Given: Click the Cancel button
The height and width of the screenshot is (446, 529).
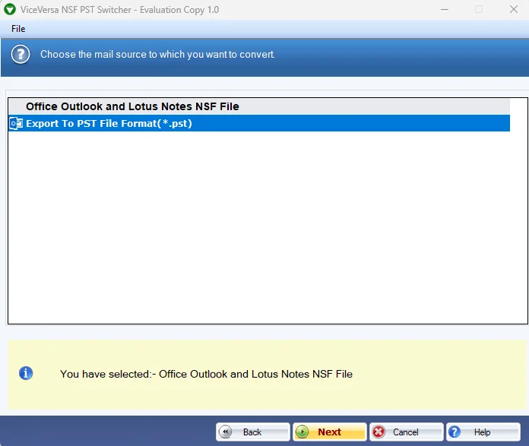Looking at the screenshot, I should tap(406, 432).
